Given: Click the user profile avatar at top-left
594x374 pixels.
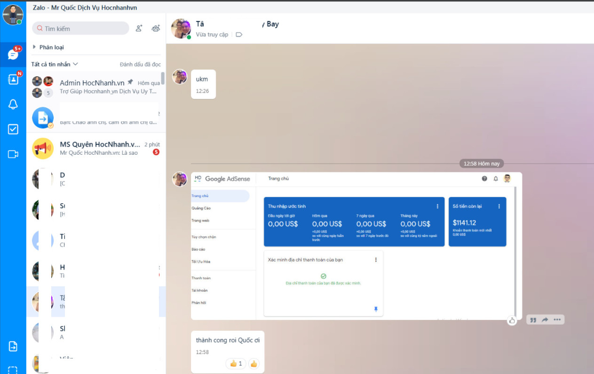Looking at the screenshot, I should point(13,15).
